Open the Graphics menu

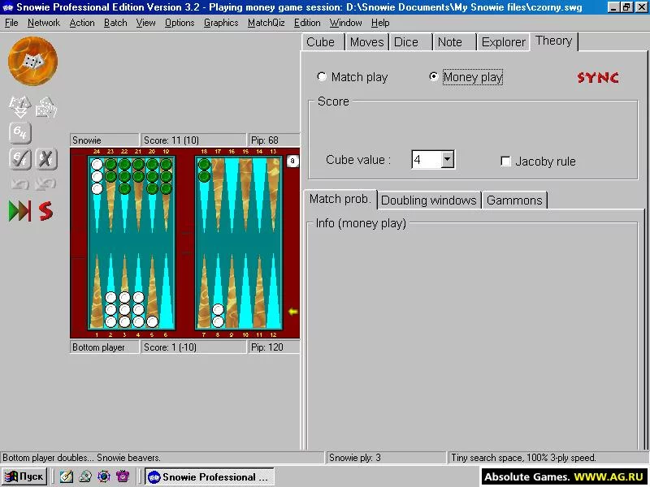(x=221, y=23)
